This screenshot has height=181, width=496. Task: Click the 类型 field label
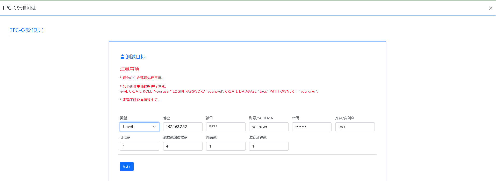coord(123,118)
